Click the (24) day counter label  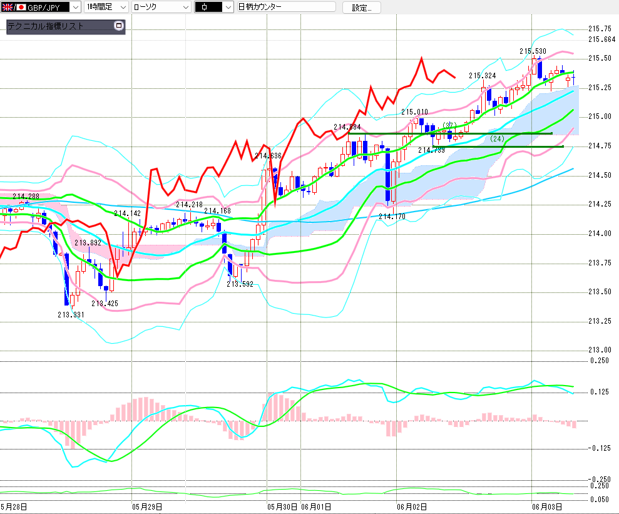pos(497,138)
